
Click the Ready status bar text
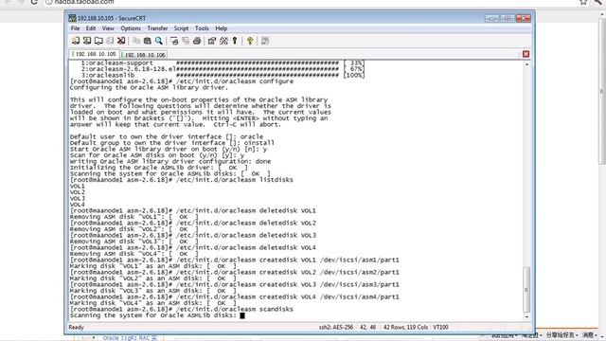pos(76,327)
